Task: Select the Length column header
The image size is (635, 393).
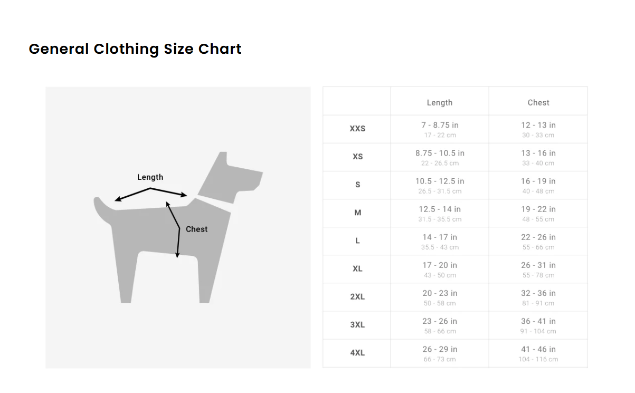Action: click(439, 102)
